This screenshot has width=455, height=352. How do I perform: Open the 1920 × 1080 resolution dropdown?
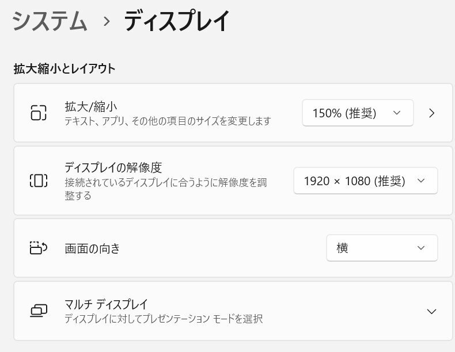pyautogui.click(x=365, y=181)
